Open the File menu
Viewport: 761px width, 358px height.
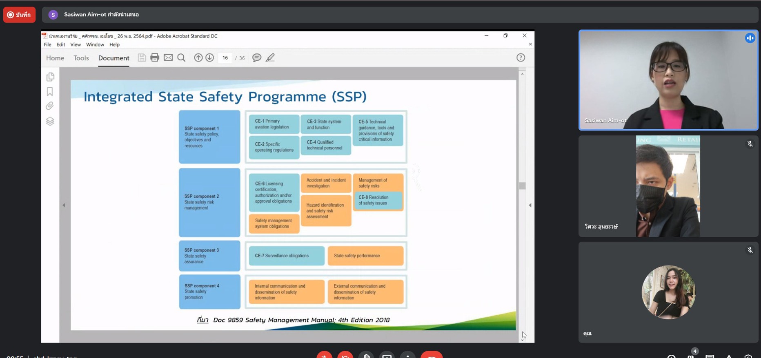47,44
